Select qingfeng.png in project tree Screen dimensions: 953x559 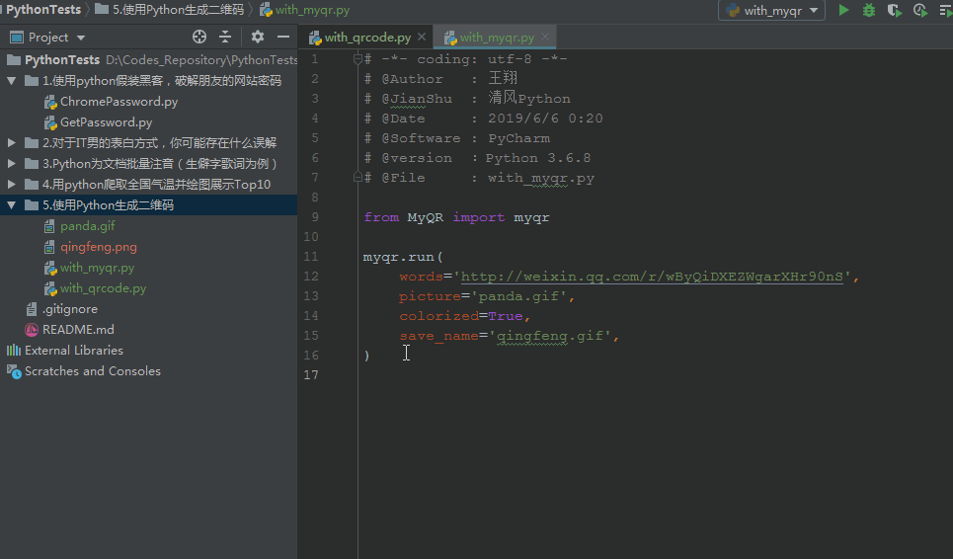click(x=98, y=247)
